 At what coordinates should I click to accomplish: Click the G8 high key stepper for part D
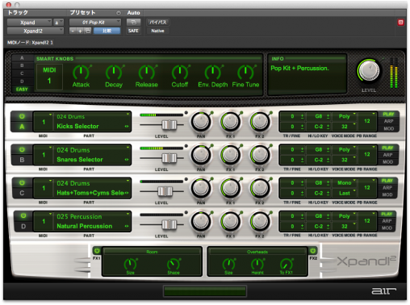click(x=328, y=216)
